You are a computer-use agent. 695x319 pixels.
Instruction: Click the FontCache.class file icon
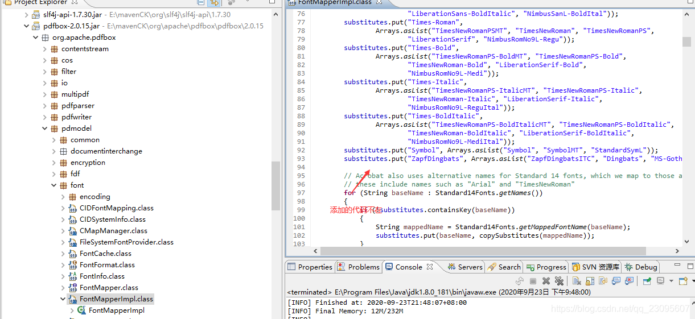point(73,254)
